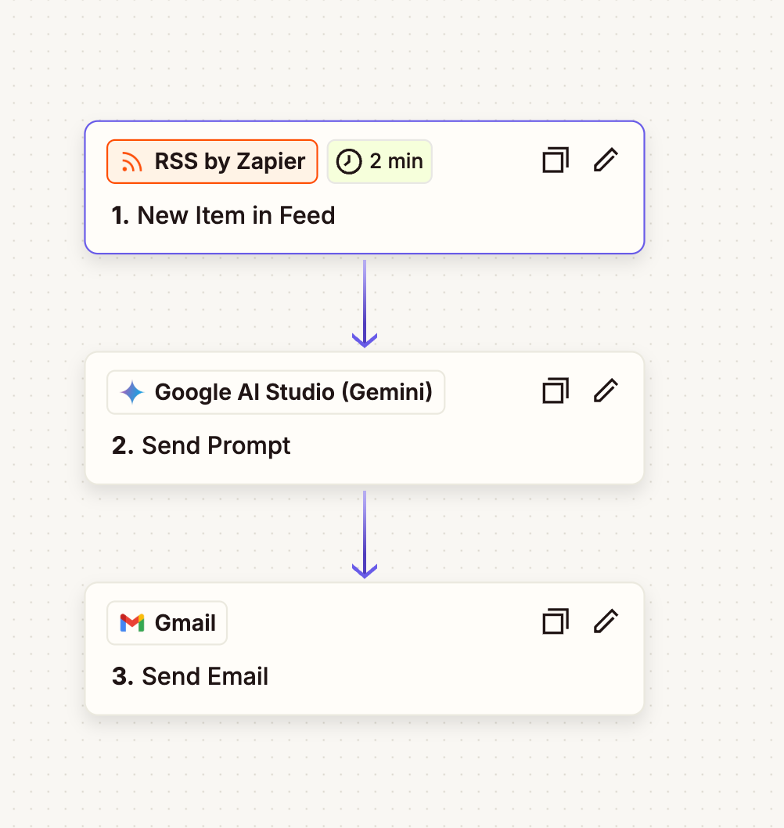The image size is (784, 828).
Task: Duplicate the Gmail Send Email step
Action: click(x=556, y=621)
